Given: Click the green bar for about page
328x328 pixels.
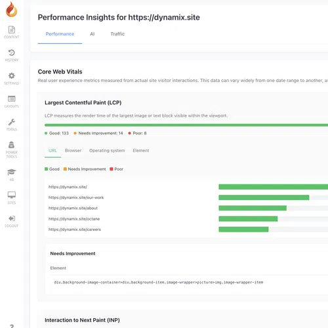Looking at the screenshot, I should pyautogui.click(x=253, y=208).
